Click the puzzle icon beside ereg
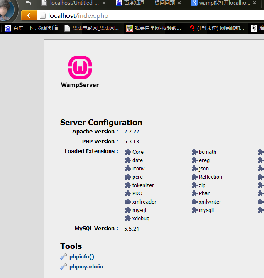Viewport: 264px width, 278px height. 194,160
